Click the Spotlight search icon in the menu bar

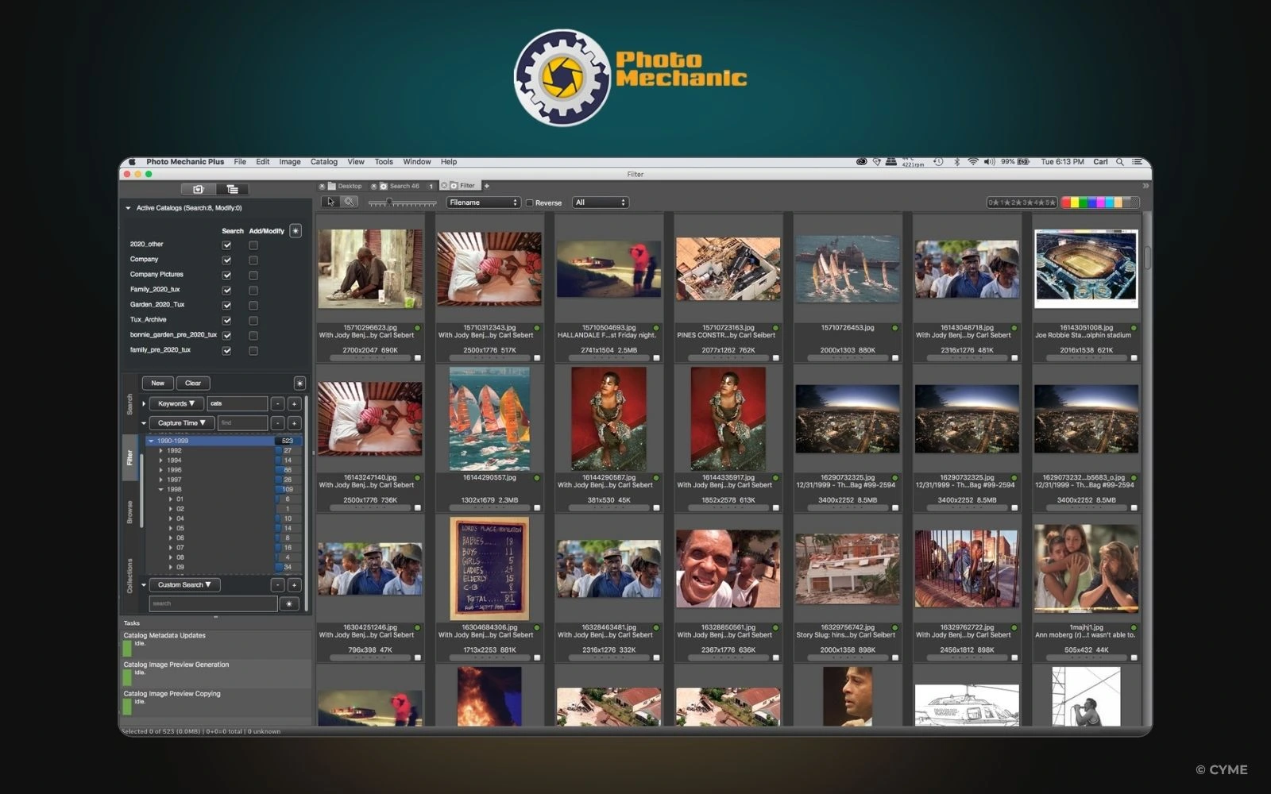pos(1120,161)
